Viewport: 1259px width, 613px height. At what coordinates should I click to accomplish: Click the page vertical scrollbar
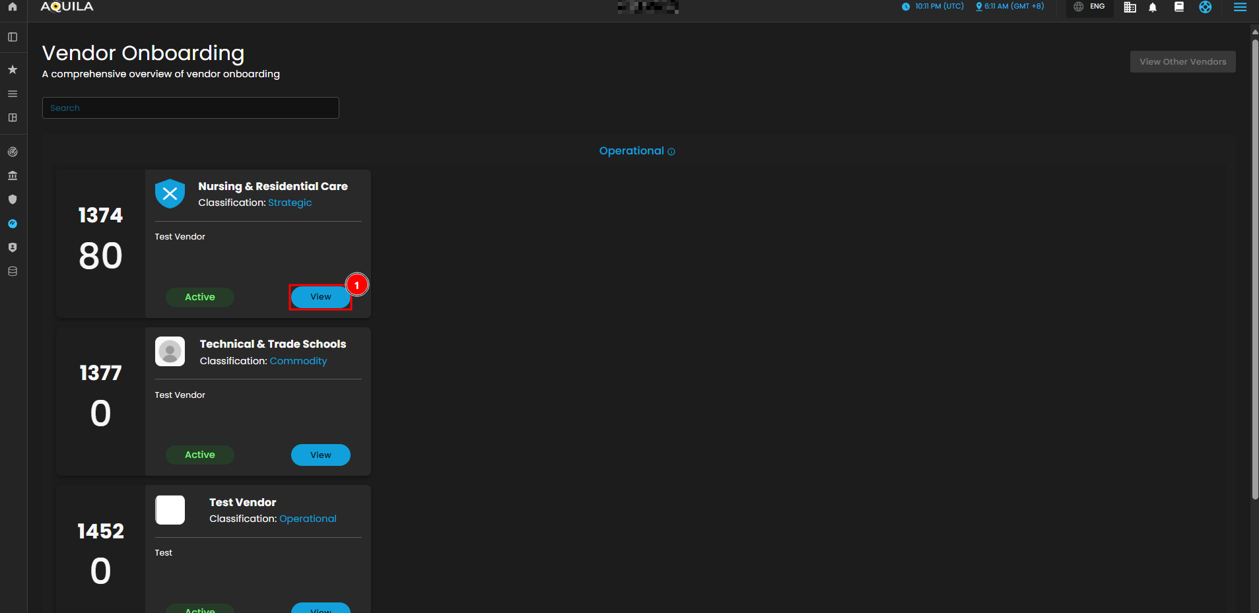1254,264
